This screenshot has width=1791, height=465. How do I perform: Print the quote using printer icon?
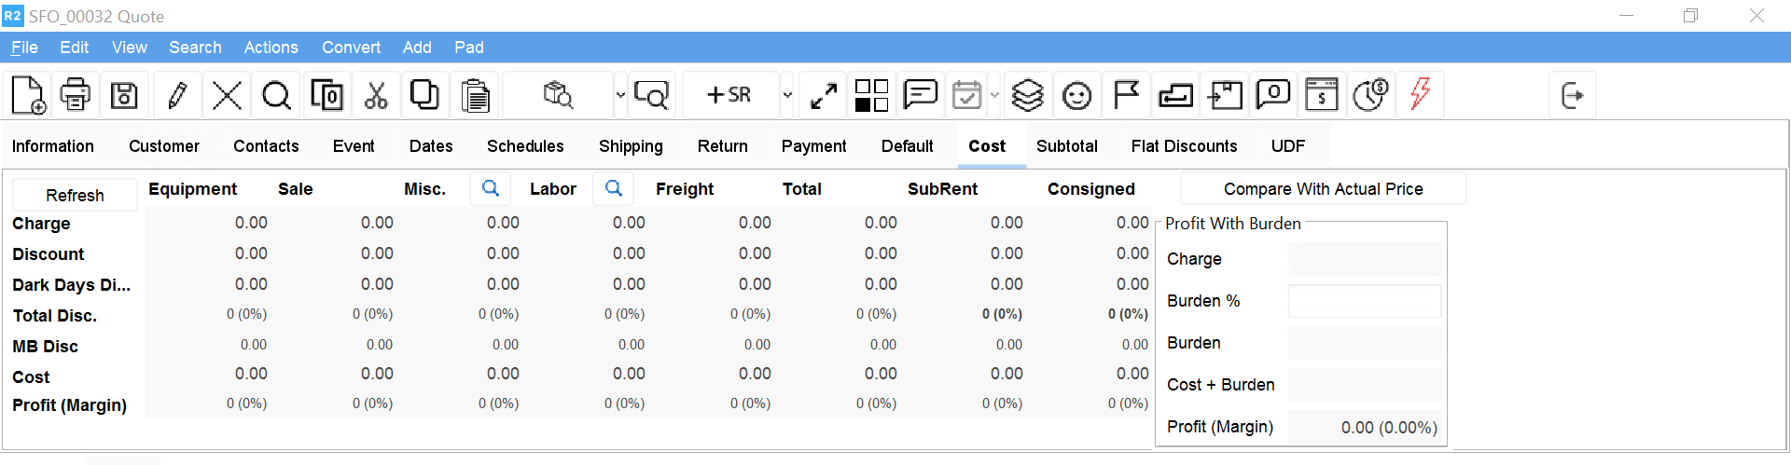click(76, 95)
